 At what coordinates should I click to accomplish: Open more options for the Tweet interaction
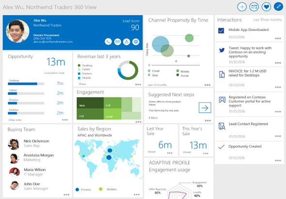coord(278,63)
